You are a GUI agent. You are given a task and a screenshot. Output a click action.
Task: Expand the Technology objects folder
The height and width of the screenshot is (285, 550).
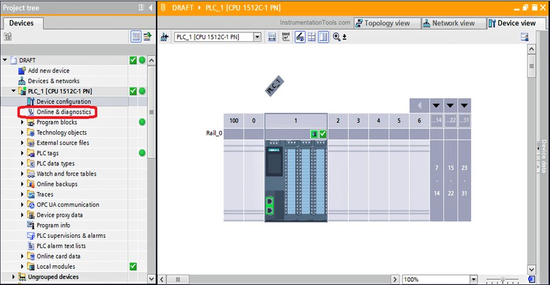tap(22, 132)
